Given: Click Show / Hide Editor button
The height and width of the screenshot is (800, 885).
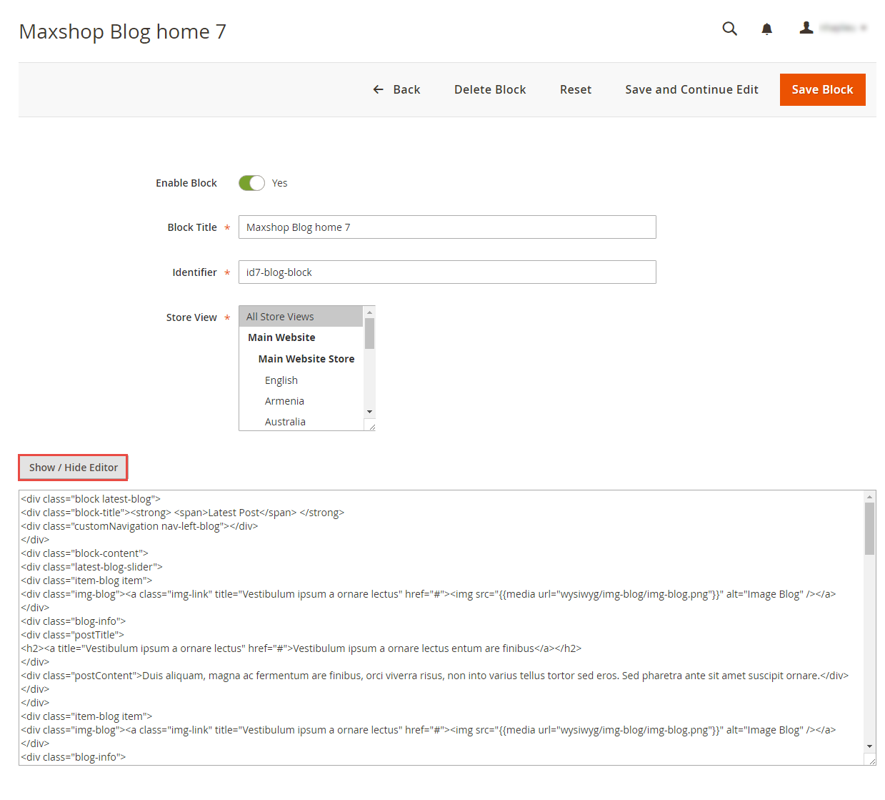Looking at the screenshot, I should pyautogui.click(x=74, y=468).
